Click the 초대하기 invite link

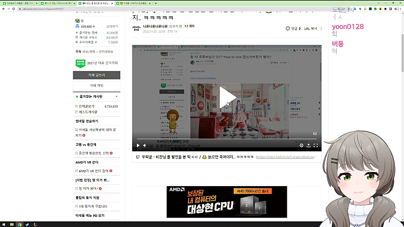[112, 27]
